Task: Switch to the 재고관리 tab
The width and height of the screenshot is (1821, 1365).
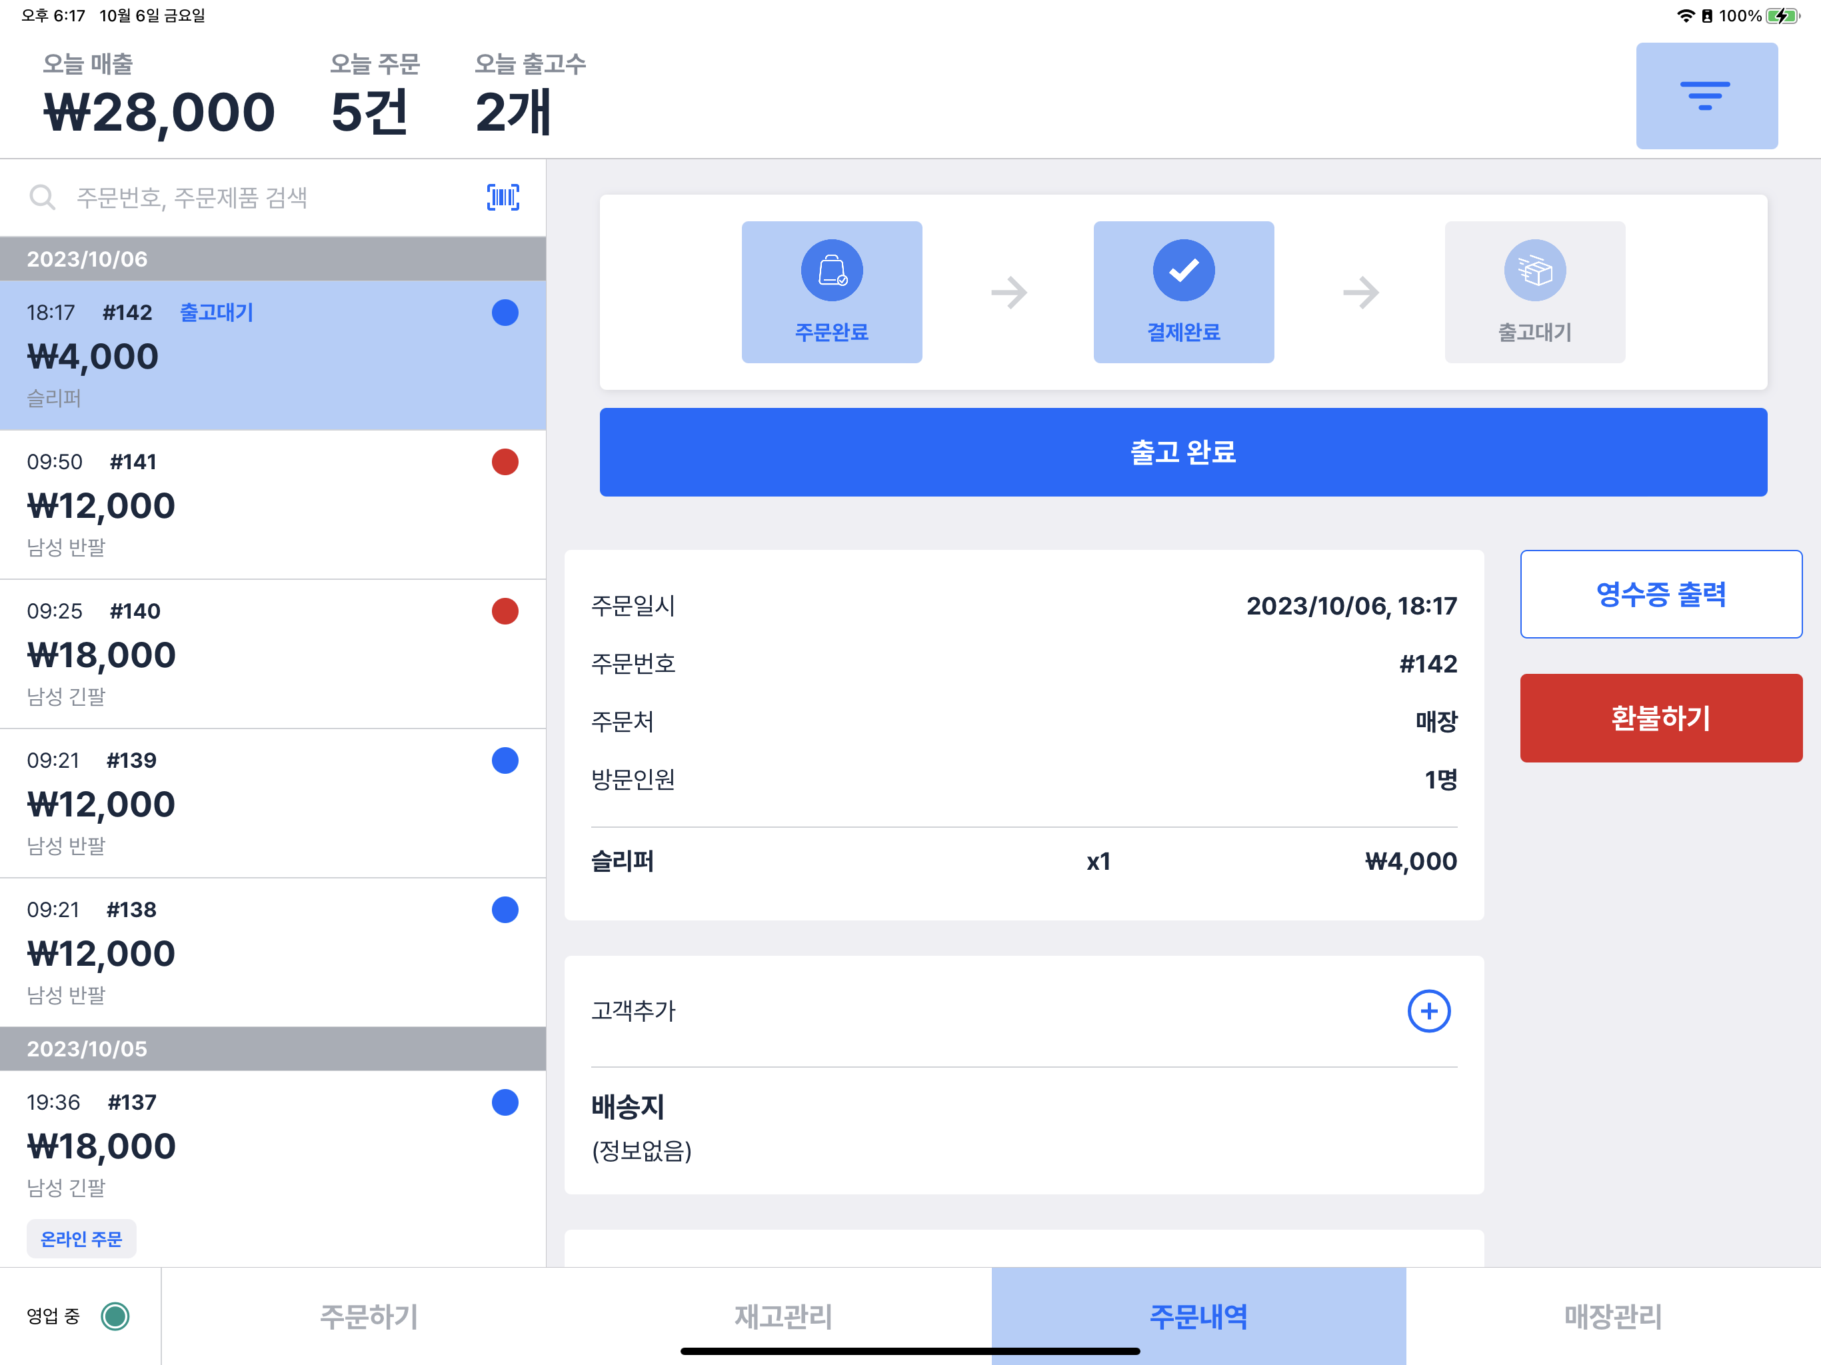Action: tap(783, 1316)
